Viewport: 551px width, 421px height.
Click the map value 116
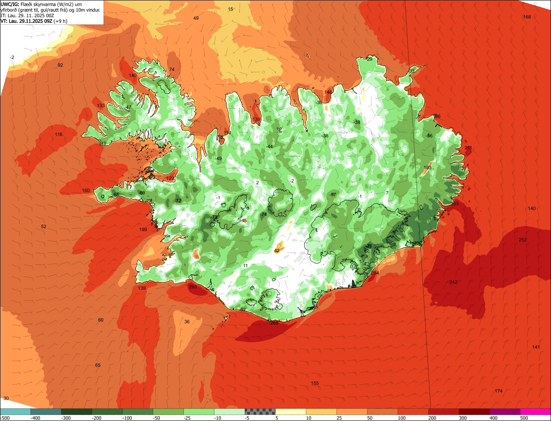coord(59,134)
